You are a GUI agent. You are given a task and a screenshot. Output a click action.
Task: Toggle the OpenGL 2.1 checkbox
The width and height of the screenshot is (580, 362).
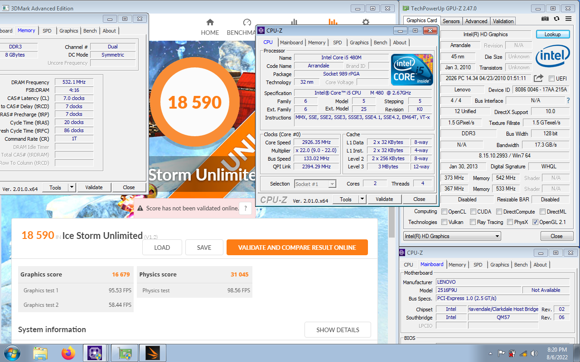coord(535,222)
